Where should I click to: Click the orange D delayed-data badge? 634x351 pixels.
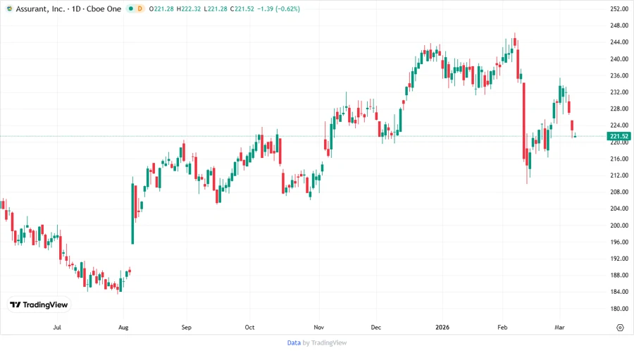140,8
